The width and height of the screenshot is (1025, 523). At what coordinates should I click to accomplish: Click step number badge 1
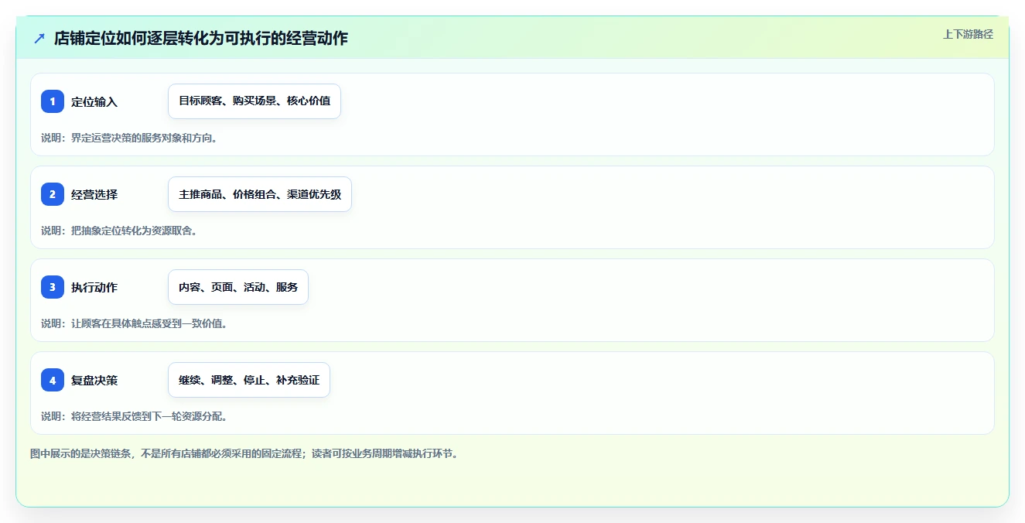click(53, 101)
